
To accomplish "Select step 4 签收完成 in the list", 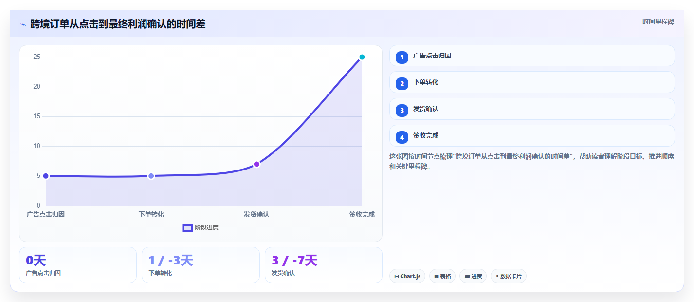I will (532, 136).
